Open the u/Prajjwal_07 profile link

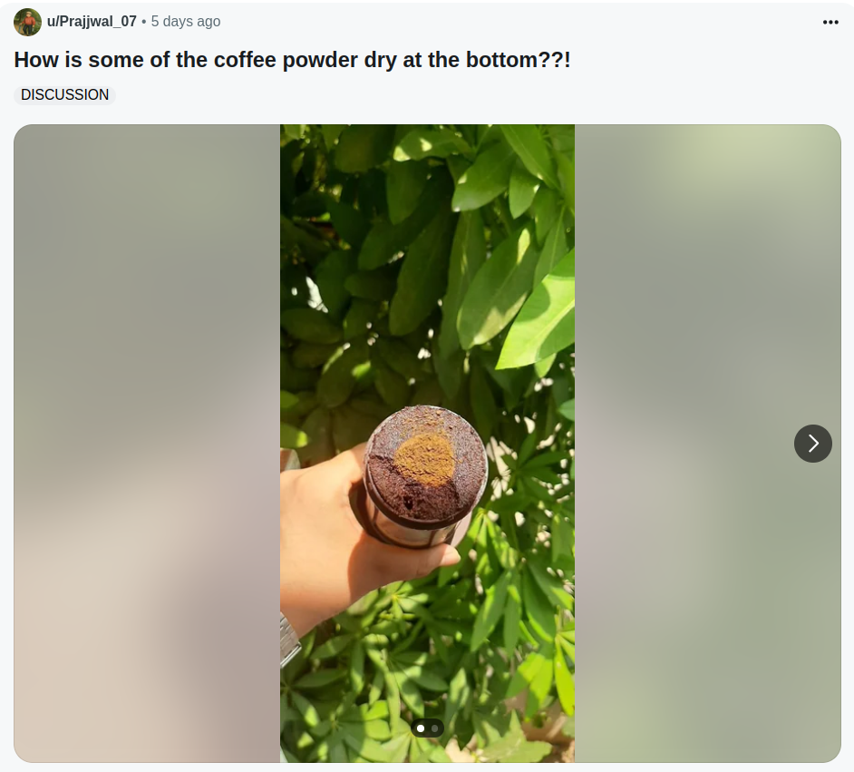coord(92,21)
